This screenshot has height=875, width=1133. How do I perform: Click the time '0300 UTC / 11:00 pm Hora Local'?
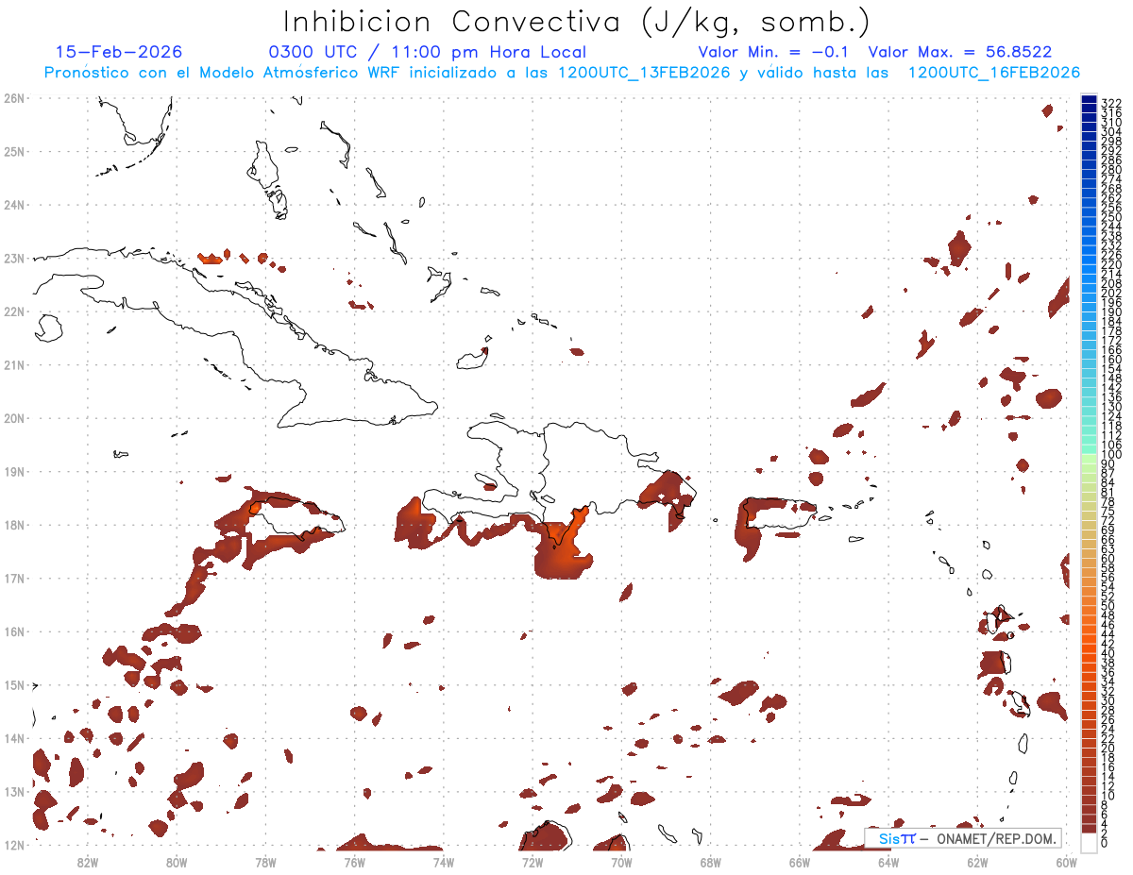tap(428, 53)
